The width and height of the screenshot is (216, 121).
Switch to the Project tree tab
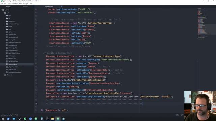pos(8,7)
